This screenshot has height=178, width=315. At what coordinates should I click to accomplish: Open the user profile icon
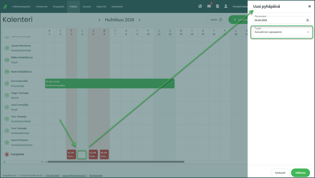[x=226, y=6]
